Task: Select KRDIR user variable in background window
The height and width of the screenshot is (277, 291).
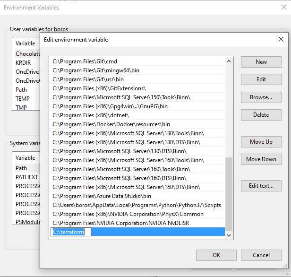Action: coord(27,63)
